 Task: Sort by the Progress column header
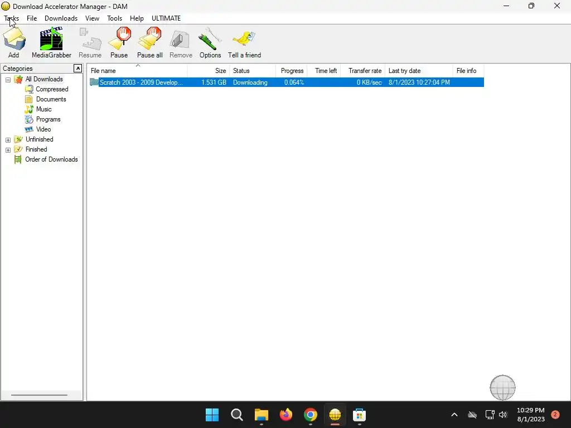[291, 71]
